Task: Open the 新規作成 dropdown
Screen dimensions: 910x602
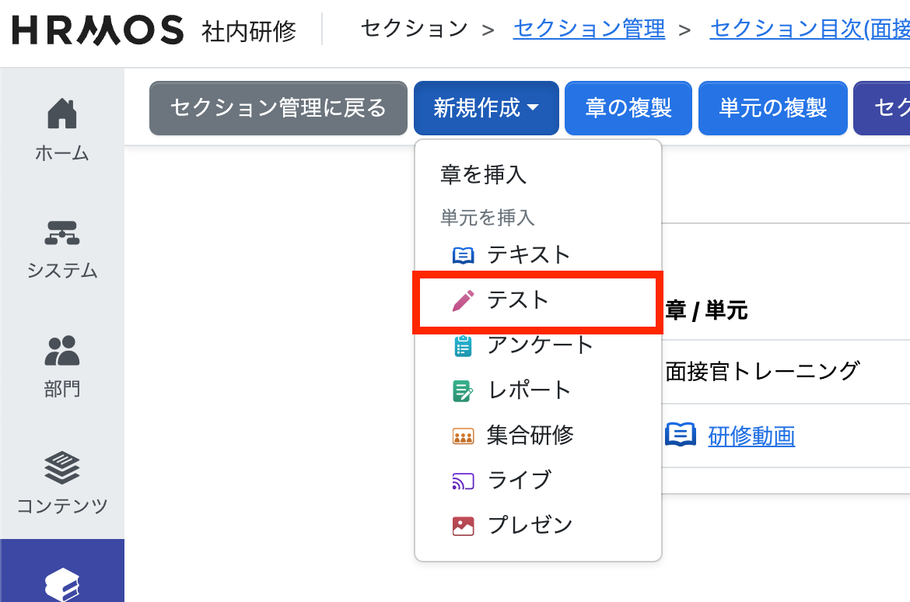Action: click(486, 107)
